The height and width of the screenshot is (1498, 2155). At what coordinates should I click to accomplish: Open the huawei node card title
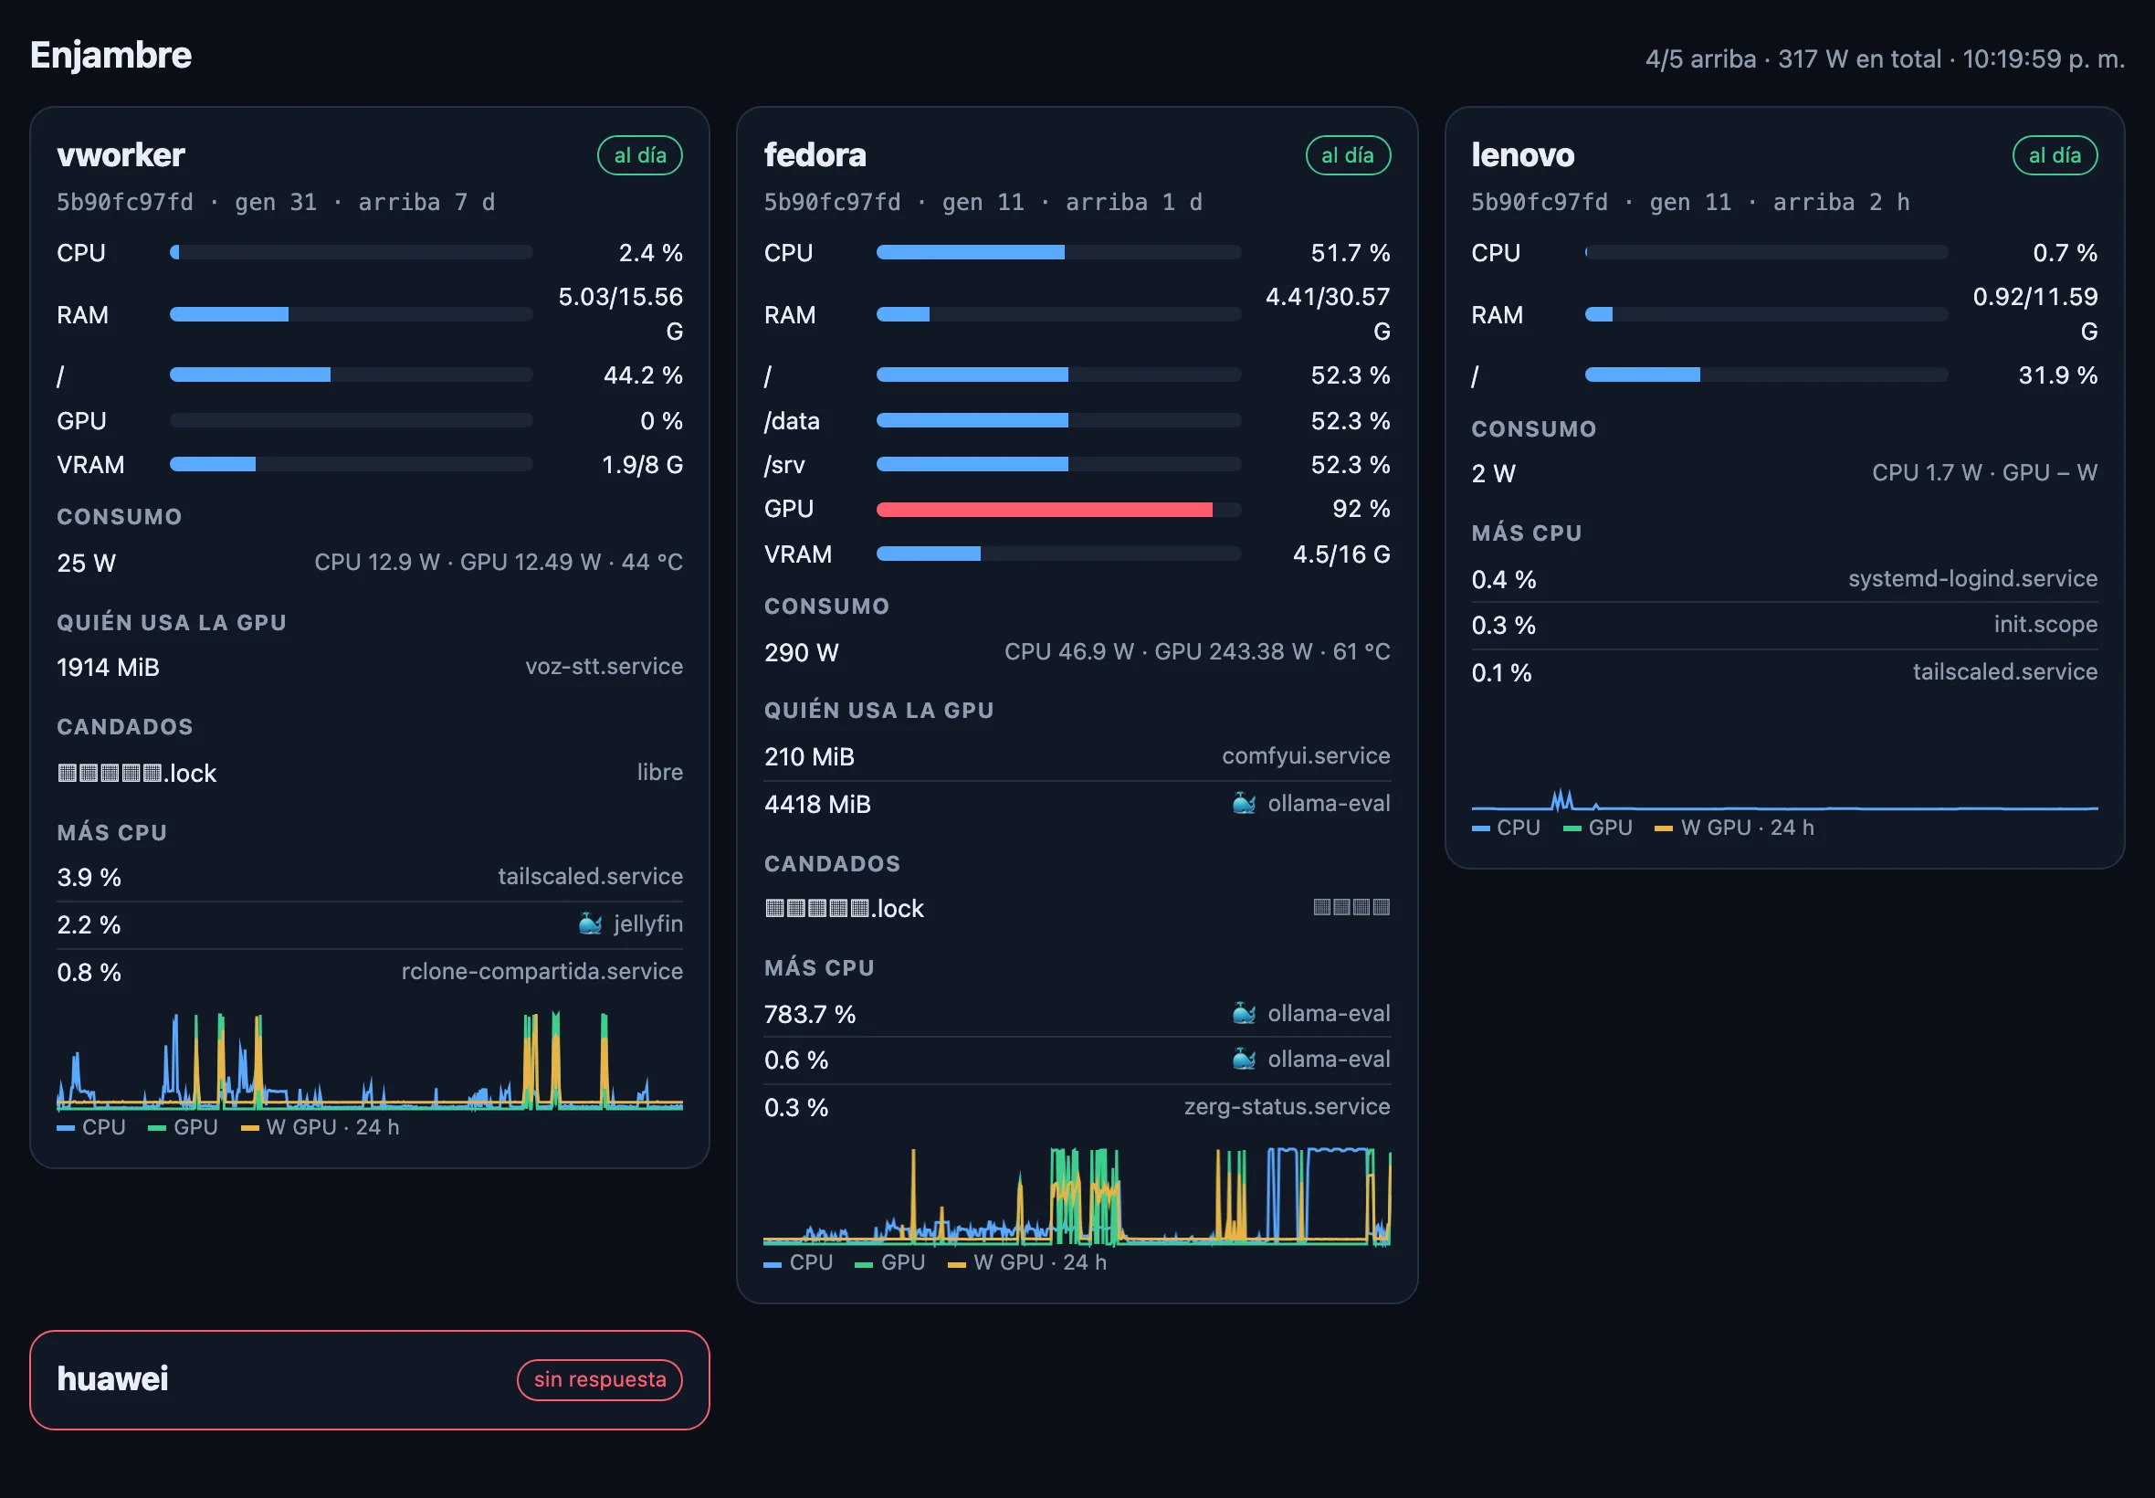[x=112, y=1378]
